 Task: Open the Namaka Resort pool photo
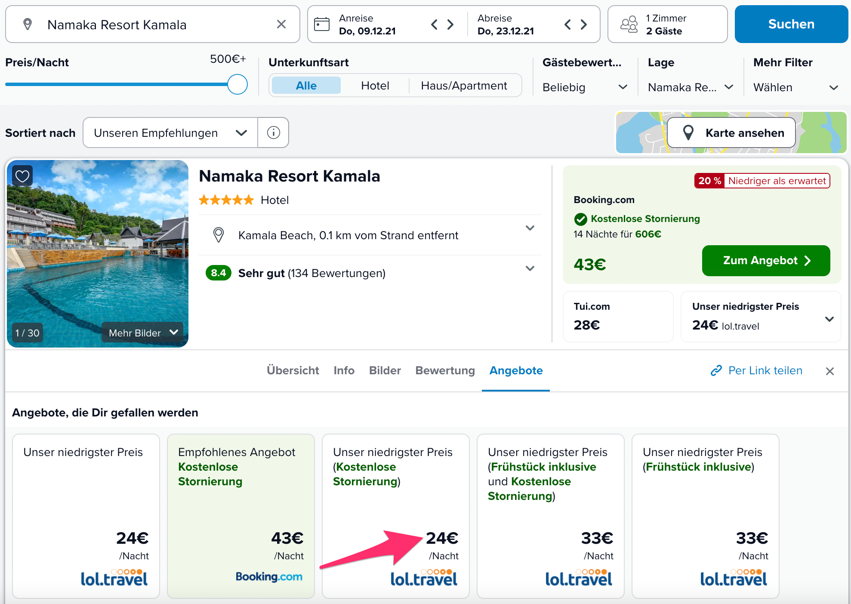click(98, 253)
